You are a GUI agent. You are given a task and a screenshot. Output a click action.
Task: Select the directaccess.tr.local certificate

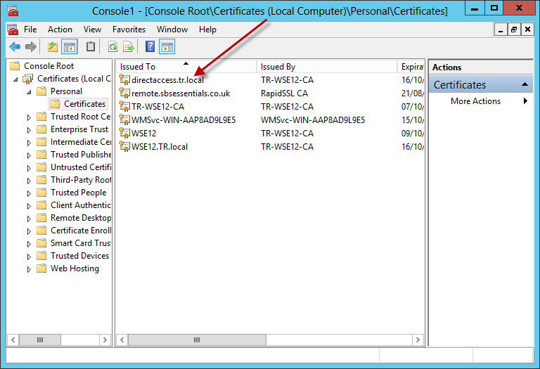coord(167,80)
